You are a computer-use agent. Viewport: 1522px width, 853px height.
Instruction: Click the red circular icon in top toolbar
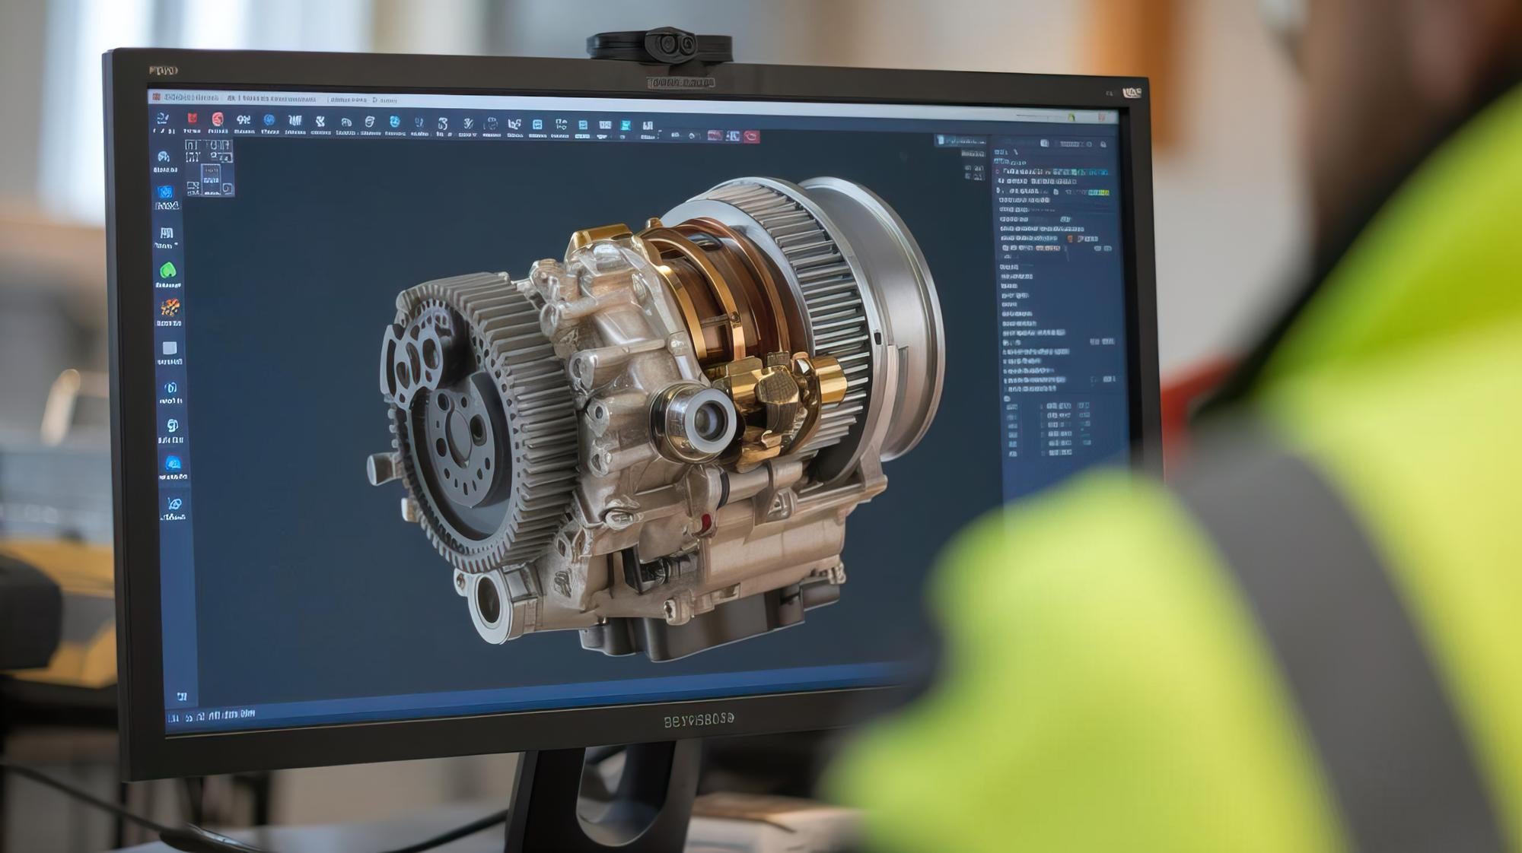218,119
